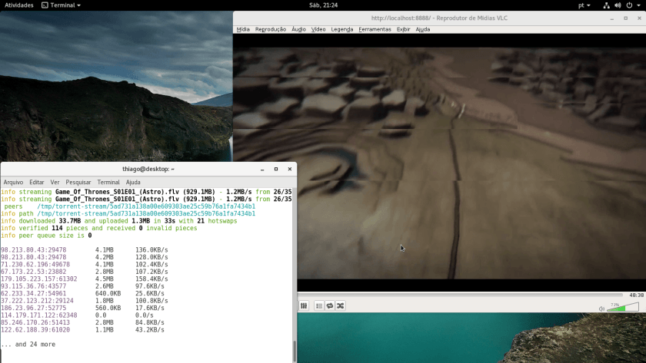Screen dimensions: 646x363
Task: Open VLC extended settings equalizer icon
Action: (304, 305)
